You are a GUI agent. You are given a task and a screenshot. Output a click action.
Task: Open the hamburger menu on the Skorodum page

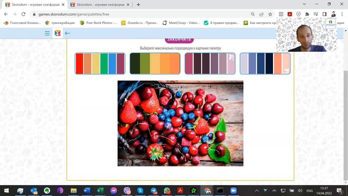[47, 33]
